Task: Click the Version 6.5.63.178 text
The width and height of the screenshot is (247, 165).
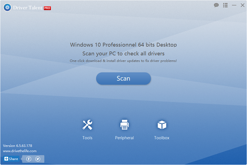Action: coord(17,146)
